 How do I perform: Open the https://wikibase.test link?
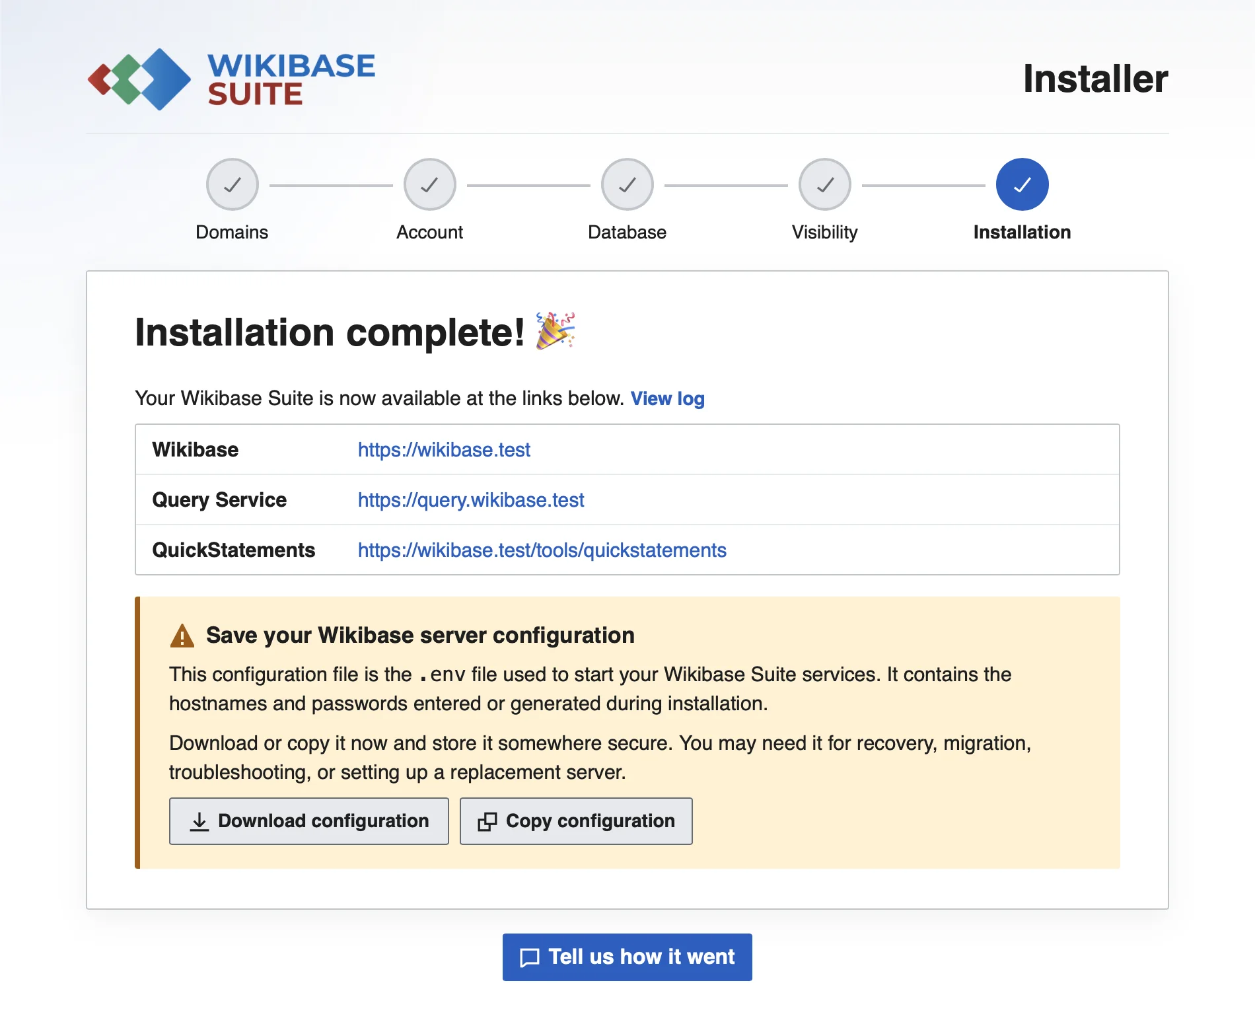[x=444, y=450]
